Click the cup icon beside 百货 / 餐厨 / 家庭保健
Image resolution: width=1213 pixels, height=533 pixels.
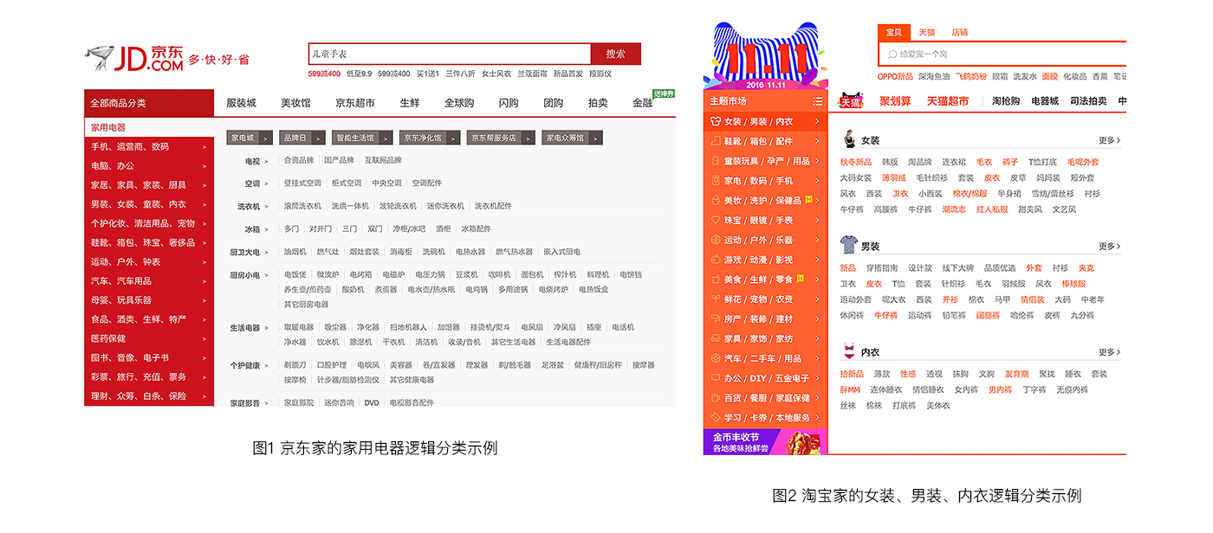tap(715, 398)
